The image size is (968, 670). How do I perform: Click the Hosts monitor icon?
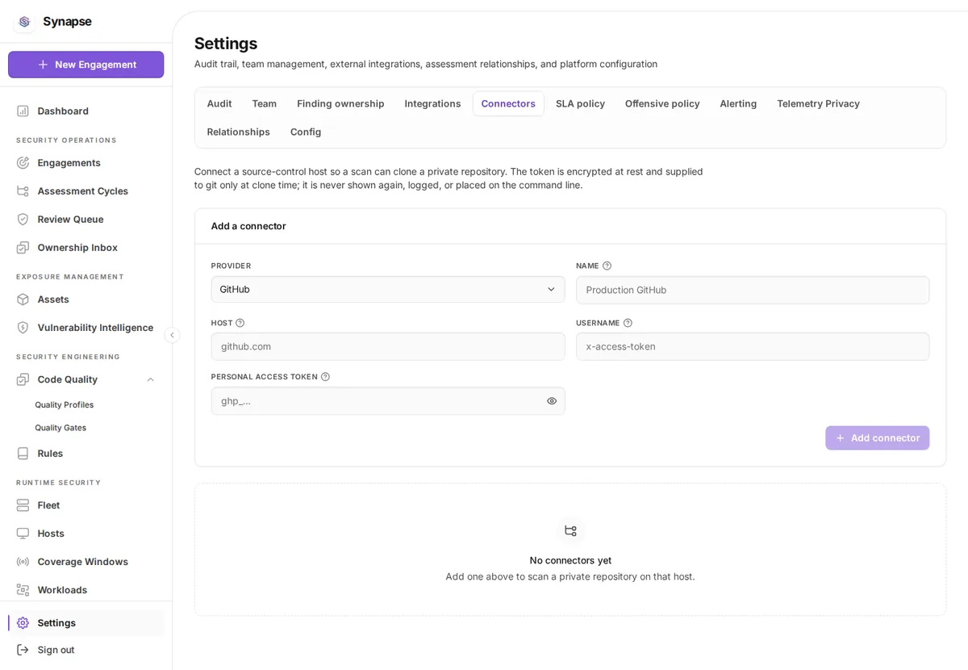pyautogui.click(x=23, y=533)
